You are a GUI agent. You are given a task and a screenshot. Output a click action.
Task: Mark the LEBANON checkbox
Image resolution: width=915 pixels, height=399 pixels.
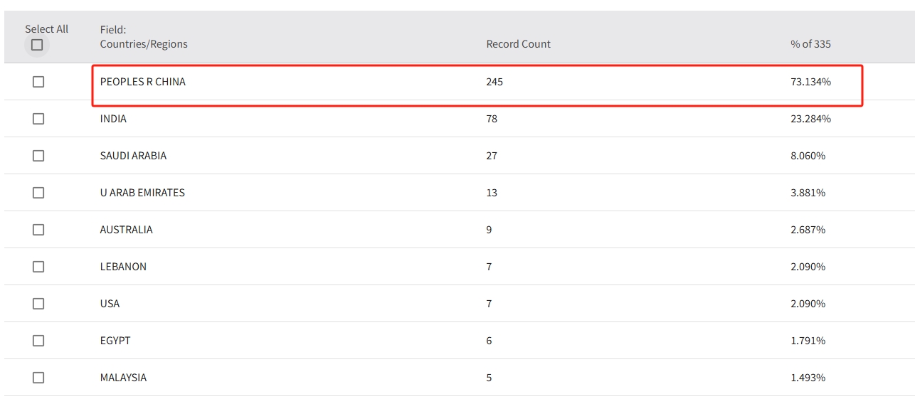tap(38, 267)
